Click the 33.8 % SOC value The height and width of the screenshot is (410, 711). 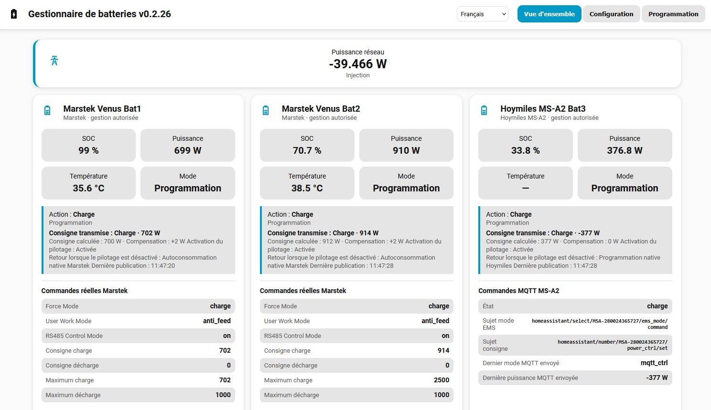click(x=526, y=150)
